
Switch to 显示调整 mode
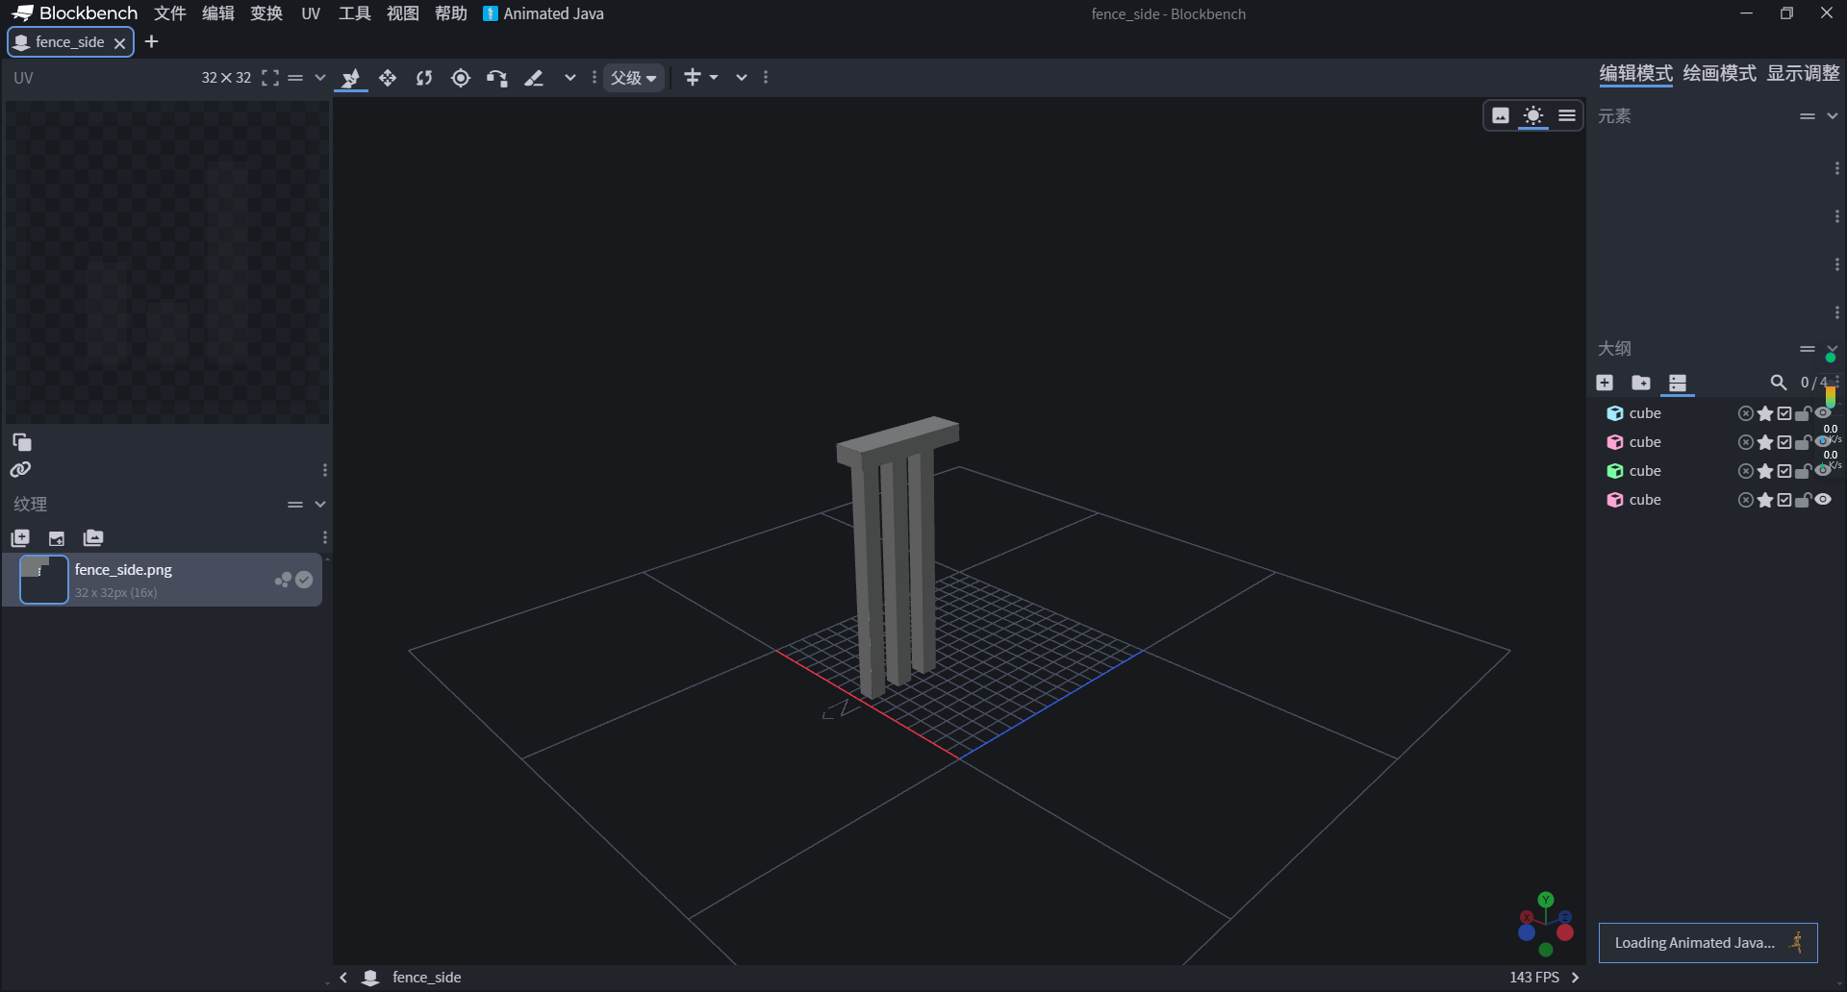pos(1803,74)
